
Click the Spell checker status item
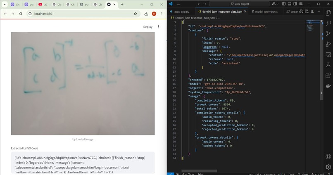pos(319,174)
